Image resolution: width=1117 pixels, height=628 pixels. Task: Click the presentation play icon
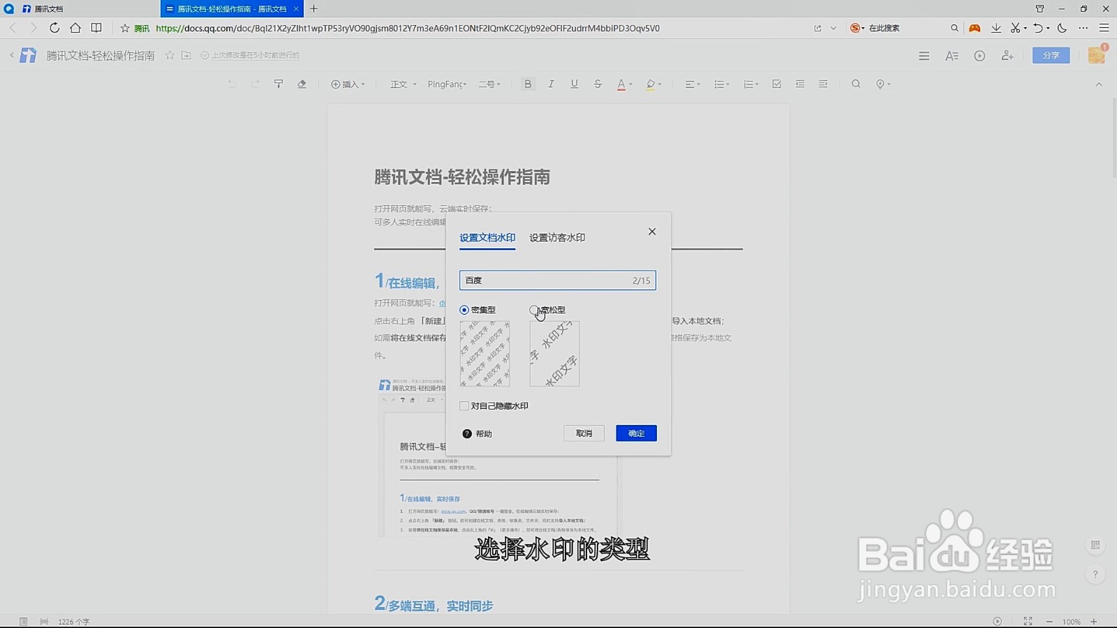click(979, 56)
